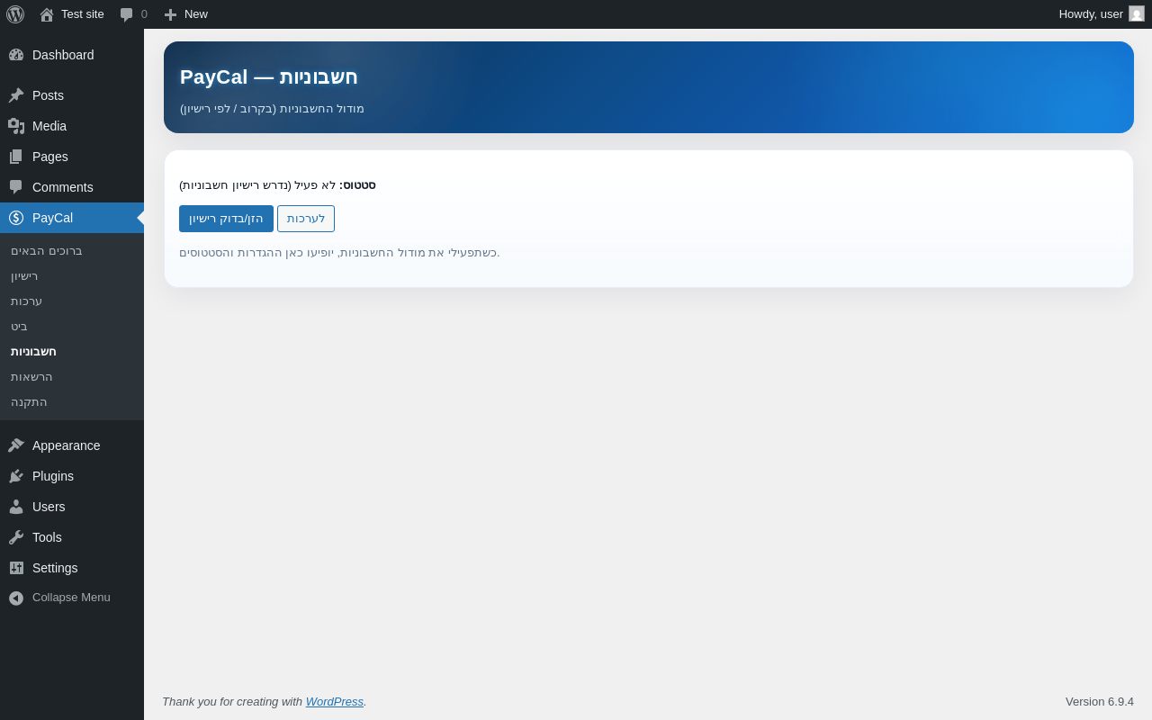The width and height of the screenshot is (1152, 720).
Task: Open the Users menu item
Action: (72, 507)
